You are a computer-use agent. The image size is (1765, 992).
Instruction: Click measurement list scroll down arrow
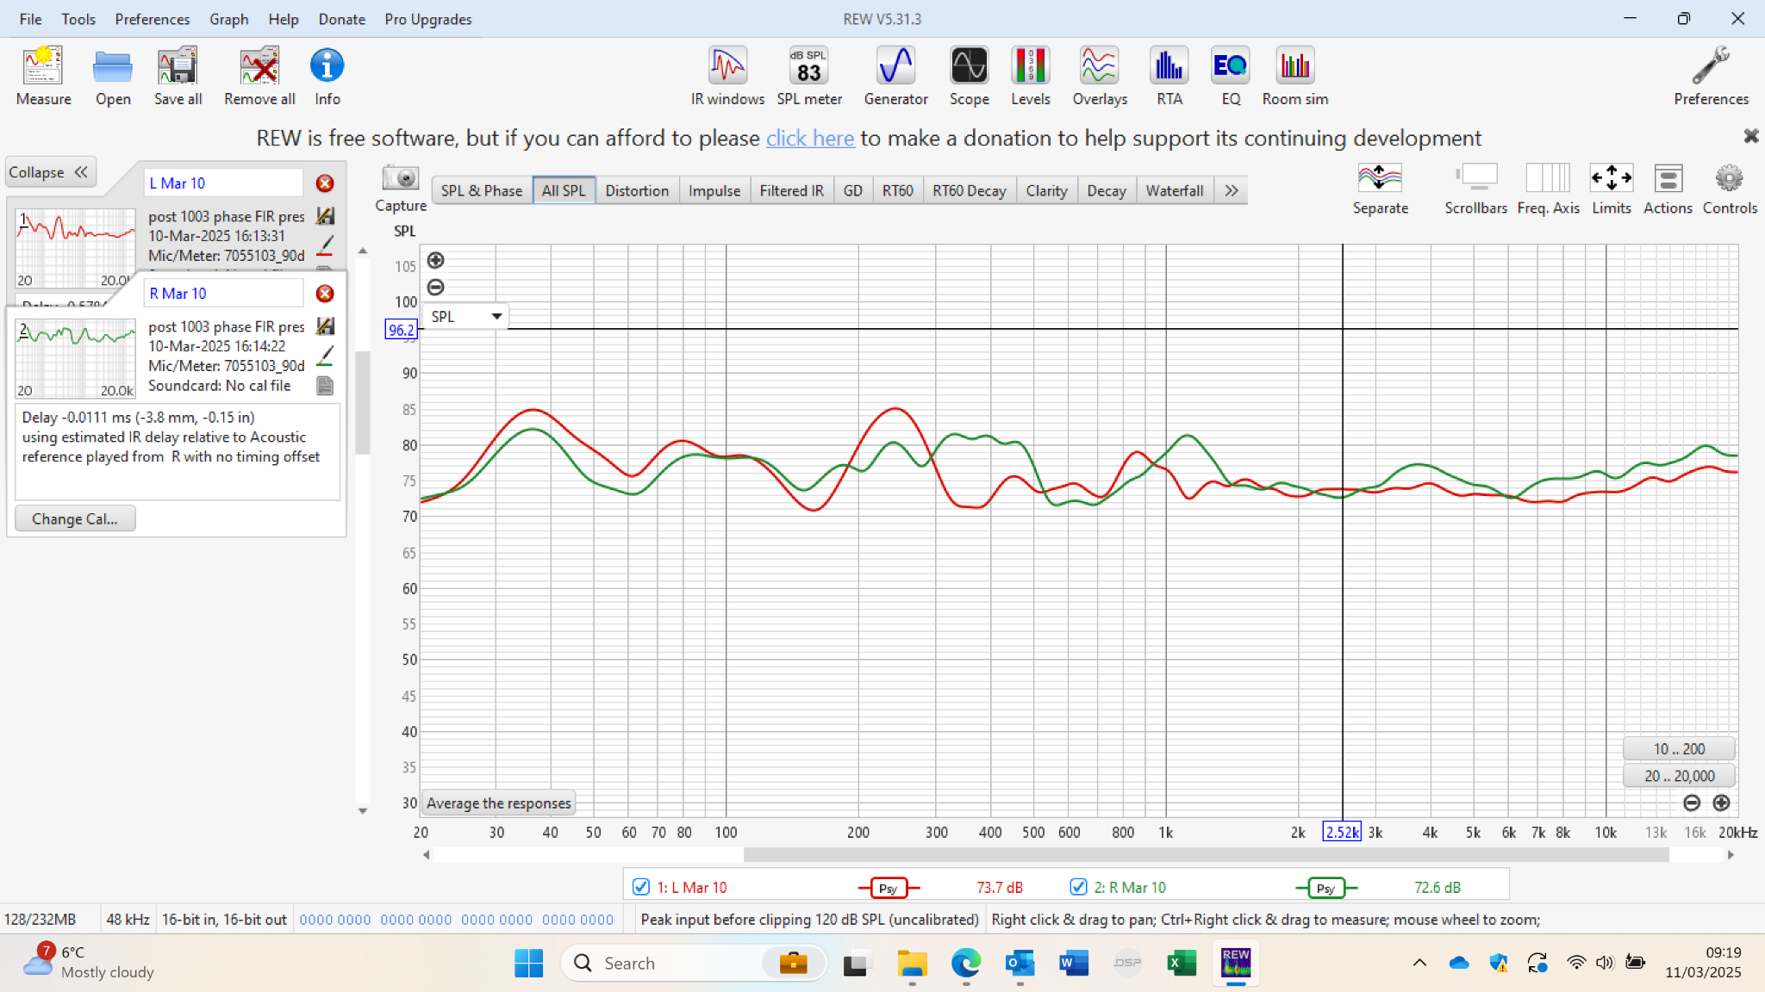tap(363, 810)
